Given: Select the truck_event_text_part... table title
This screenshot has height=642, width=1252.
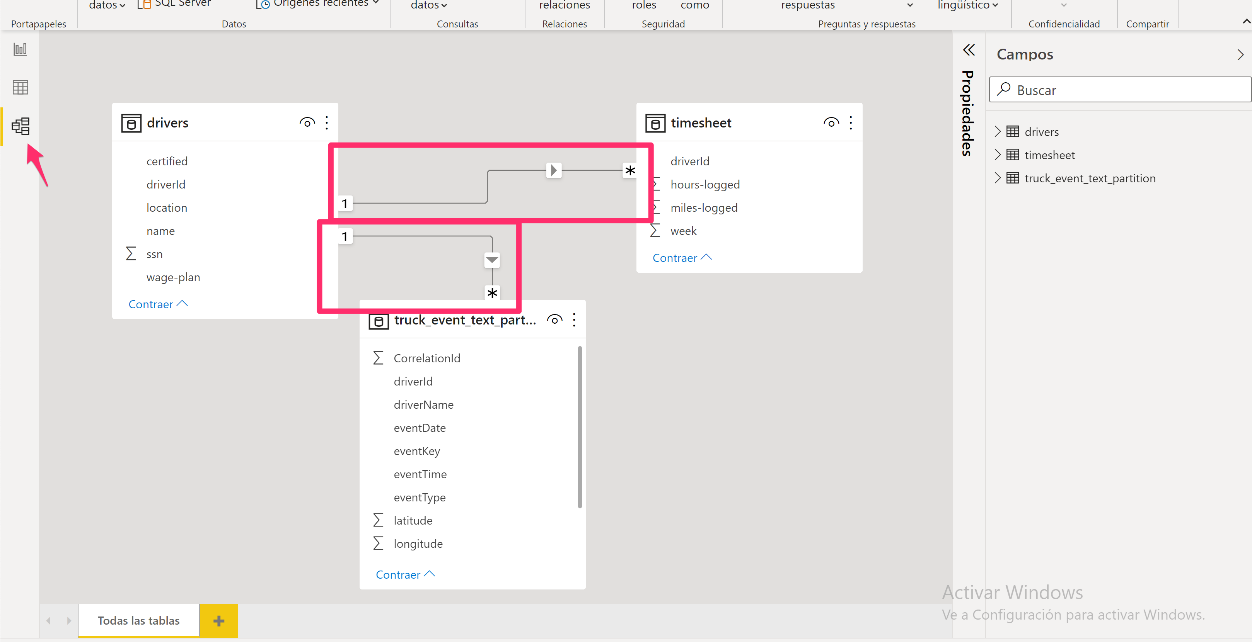Looking at the screenshot, I should 465,320.
